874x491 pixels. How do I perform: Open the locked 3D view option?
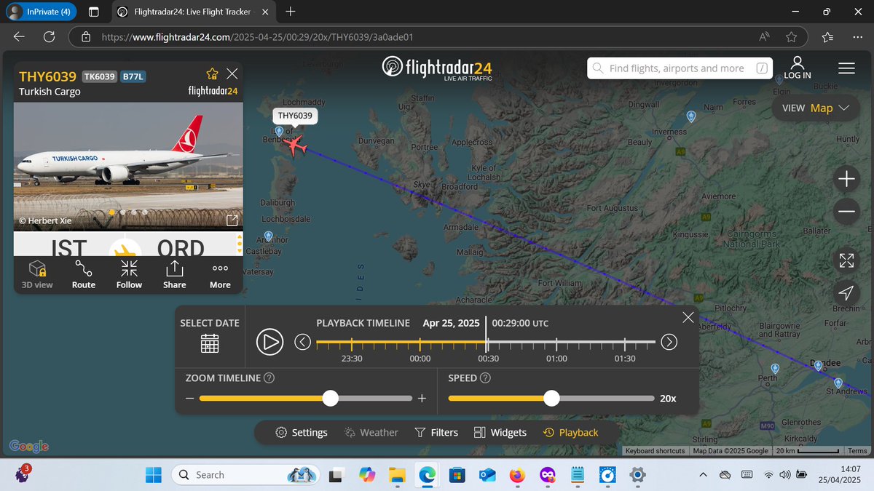[x=38, y=274]
